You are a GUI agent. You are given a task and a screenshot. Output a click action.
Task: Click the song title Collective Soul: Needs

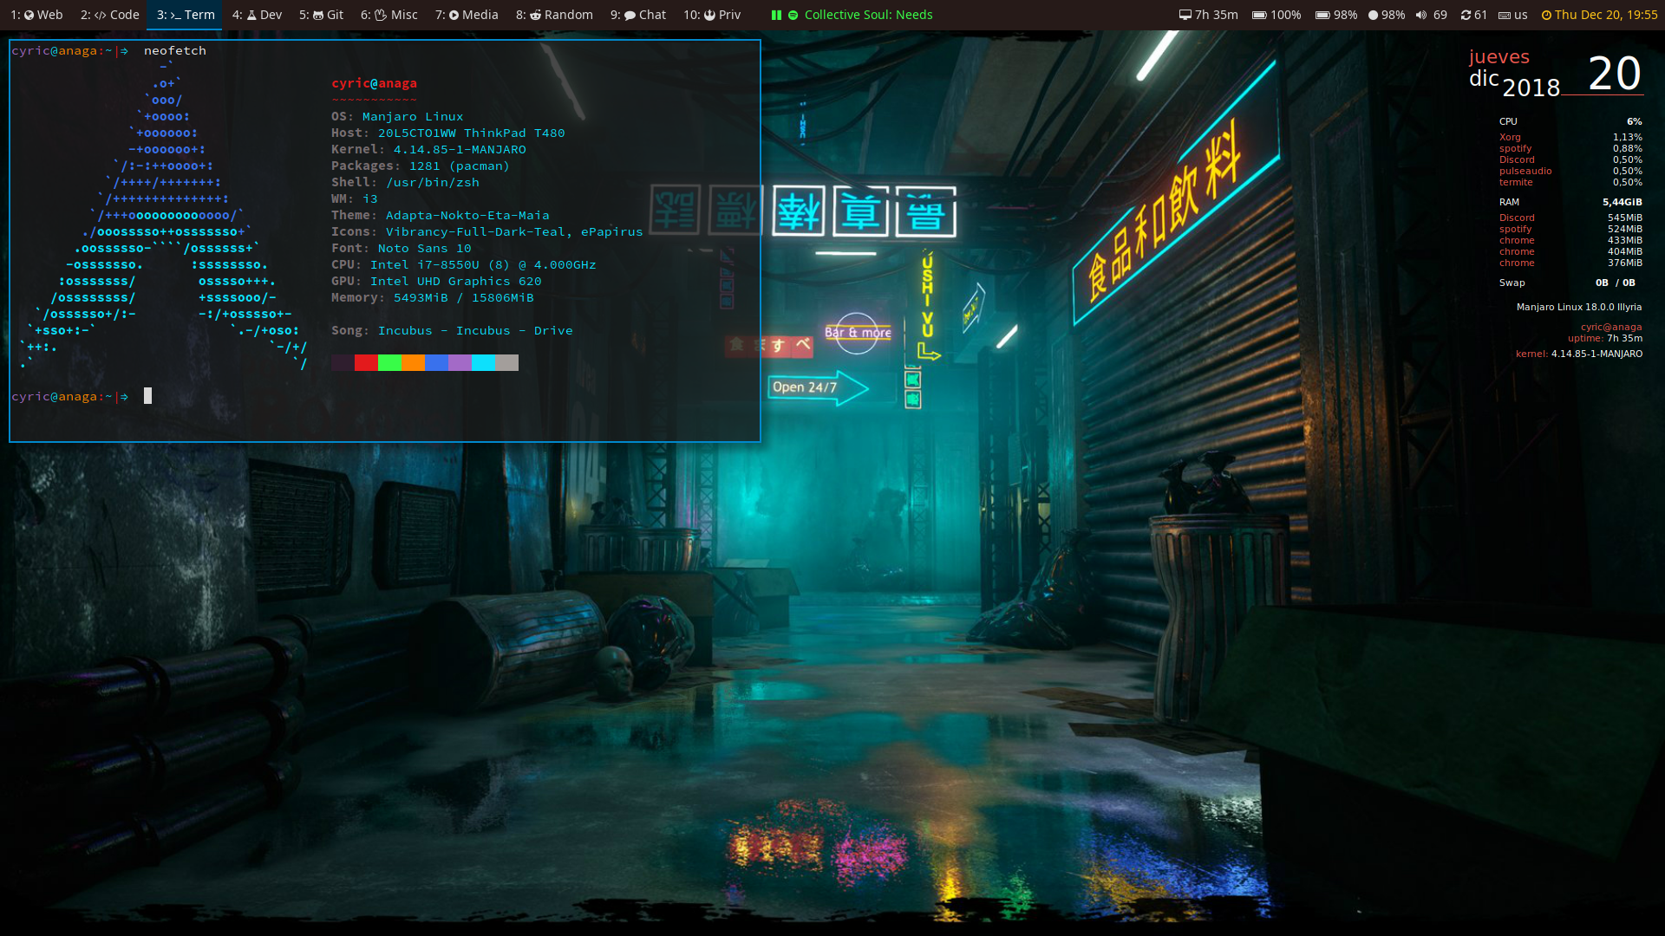click(x=868, y=15)
